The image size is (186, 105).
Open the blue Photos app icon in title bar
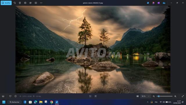coord(148,3)
